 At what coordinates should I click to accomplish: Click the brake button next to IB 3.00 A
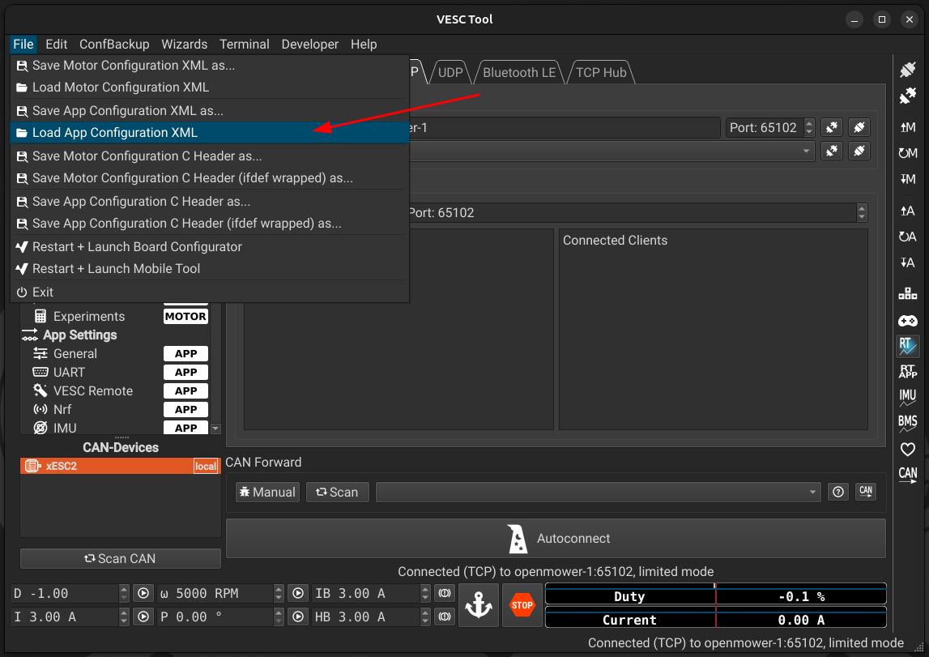[x=444, y=593]
